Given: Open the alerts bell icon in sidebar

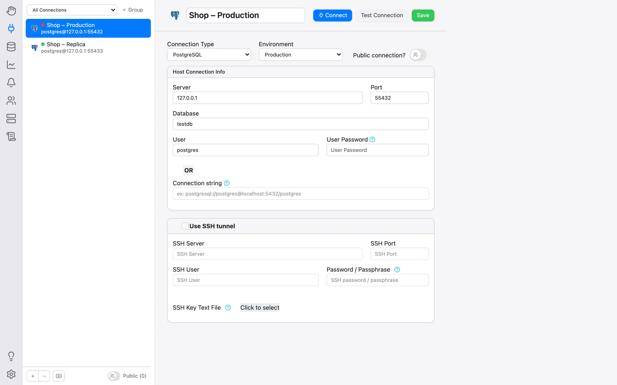Looking at the screenshot, I should click(x=11, y=82).
